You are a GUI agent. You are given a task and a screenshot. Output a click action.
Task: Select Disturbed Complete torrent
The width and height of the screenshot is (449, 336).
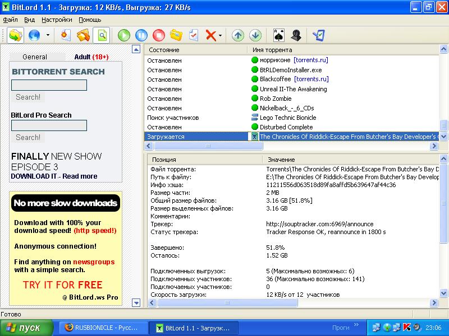[x=291, y=127]
